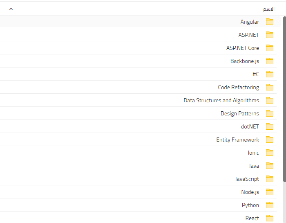286x223 pixels.
Task: Click the Ionic folder icon
Action: pyautogui.click(x=270, y=153)
